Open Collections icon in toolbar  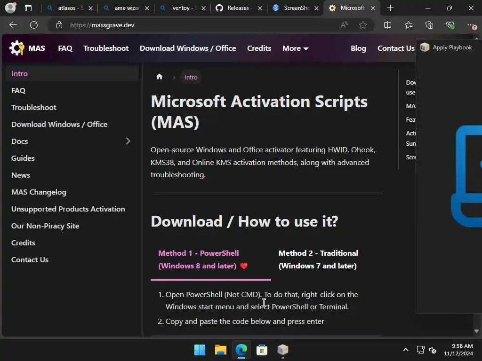(x=429, y=25)
